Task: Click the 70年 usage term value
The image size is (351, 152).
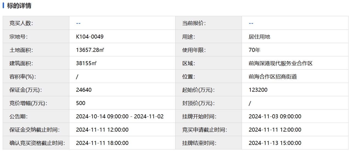Action: pos(254,50)
